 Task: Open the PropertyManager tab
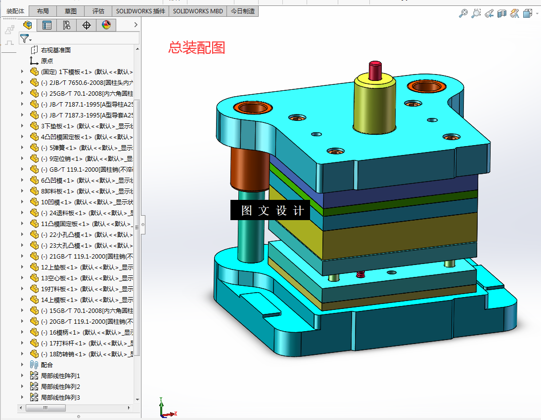click(x=47, y=25)
